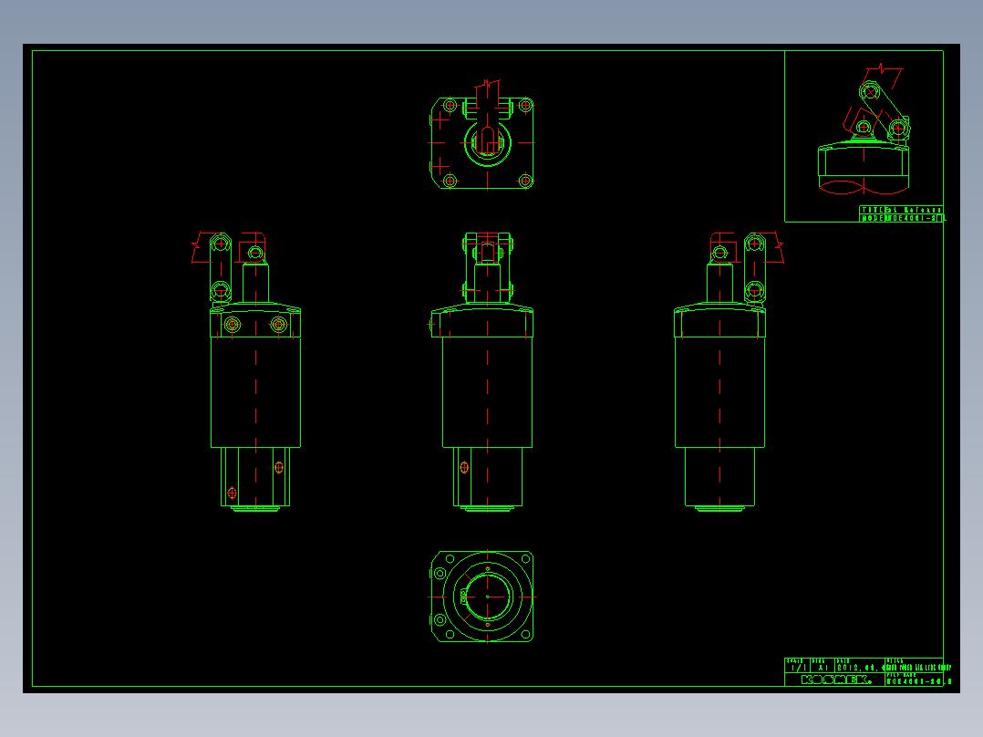
Task: Click the scale value 1/1
Action: click(797, 668)
